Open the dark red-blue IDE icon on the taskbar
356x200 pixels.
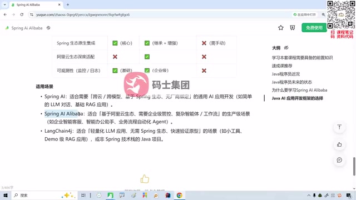coord(168,195)
